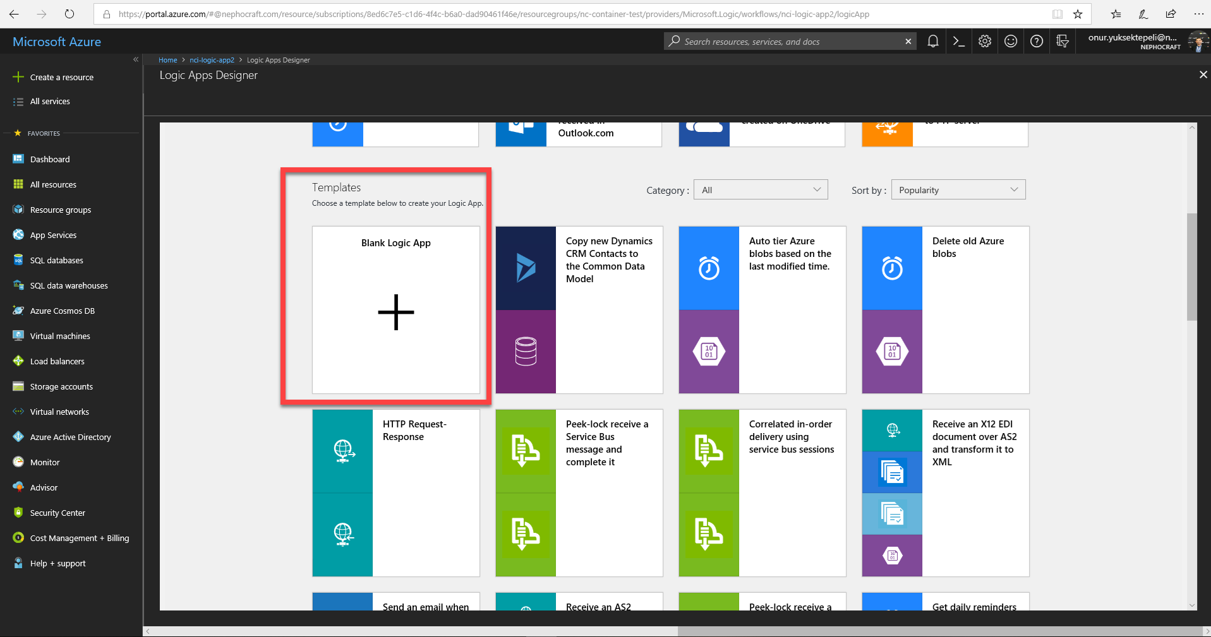Click the Dynamics CRM icon tile
Viewport: 1211px width, 637px height.
[526, 268]
